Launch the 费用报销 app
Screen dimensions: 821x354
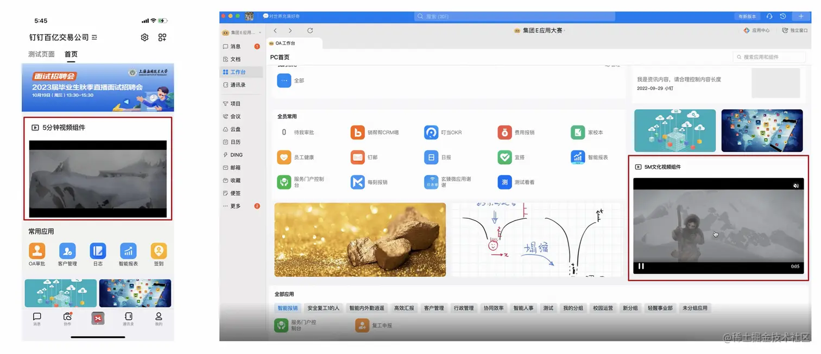[516, 132]
